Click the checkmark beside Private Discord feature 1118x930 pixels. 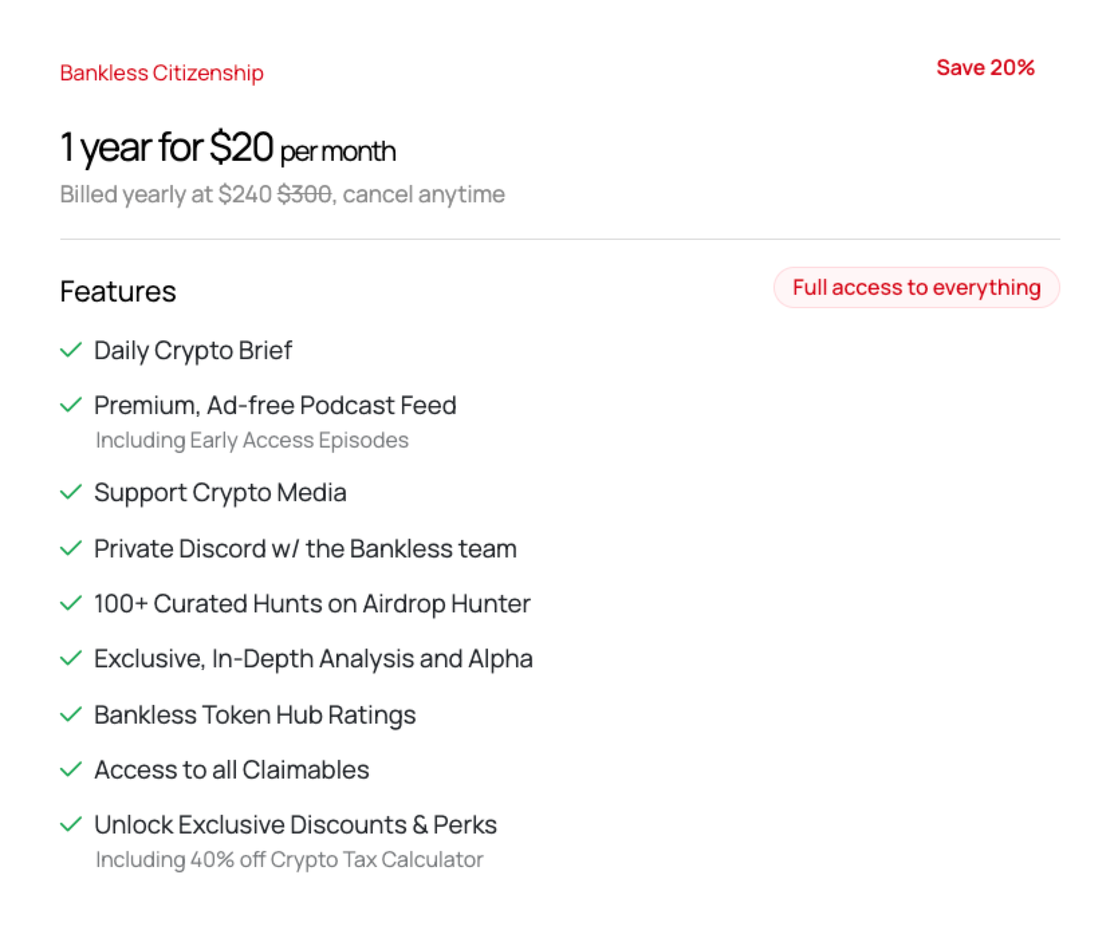[x=70, y=549]
